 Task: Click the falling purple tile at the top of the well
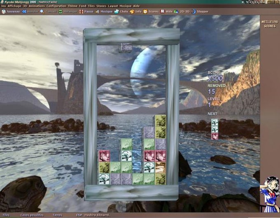coord(126,48)
